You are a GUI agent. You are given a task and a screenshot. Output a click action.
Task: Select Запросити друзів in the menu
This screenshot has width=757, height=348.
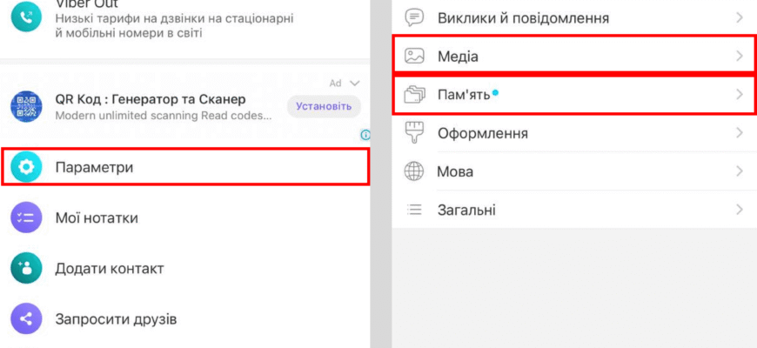tap(186, 319)
